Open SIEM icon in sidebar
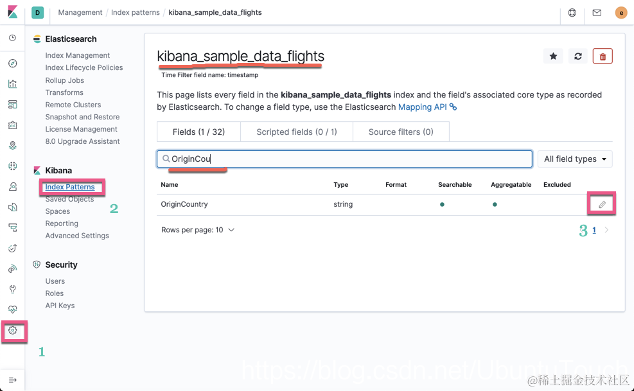 coord(13,268)
